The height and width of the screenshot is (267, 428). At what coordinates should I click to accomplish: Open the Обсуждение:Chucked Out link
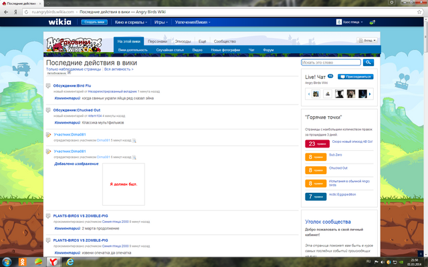(77, 110)
